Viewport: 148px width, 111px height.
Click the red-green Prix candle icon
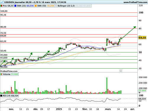1,6
